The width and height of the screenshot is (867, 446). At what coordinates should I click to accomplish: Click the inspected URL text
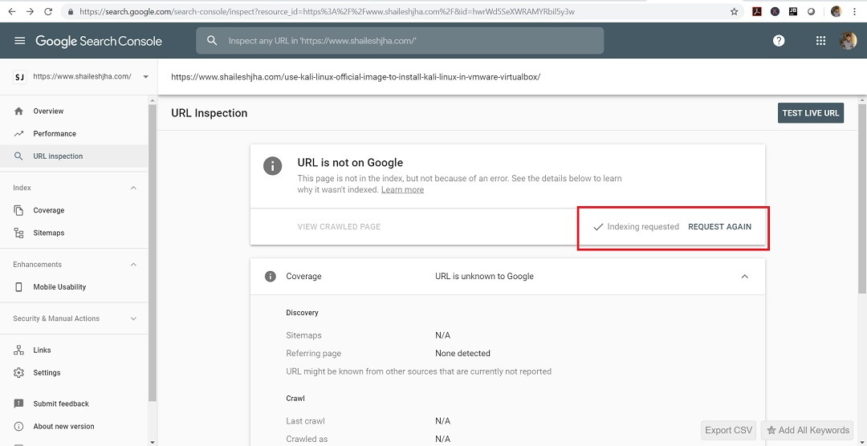pyautogui.click(x=356, y=77)
